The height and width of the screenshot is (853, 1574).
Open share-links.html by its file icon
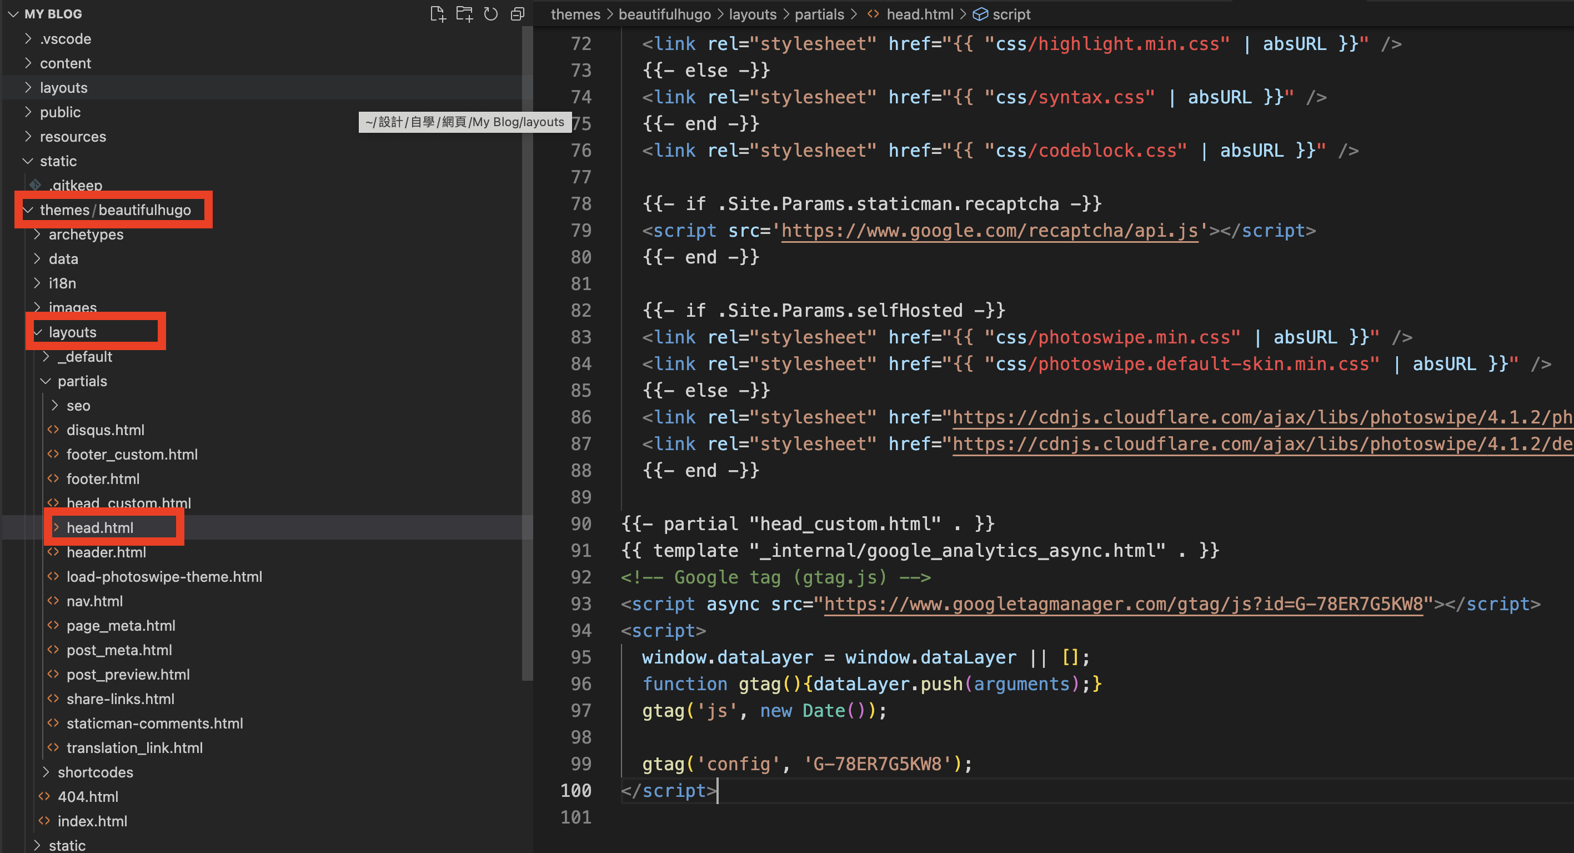53,699
